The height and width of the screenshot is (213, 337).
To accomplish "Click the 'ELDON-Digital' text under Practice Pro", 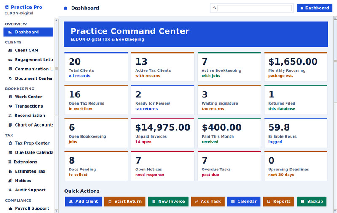I will [x=19, y=13].
